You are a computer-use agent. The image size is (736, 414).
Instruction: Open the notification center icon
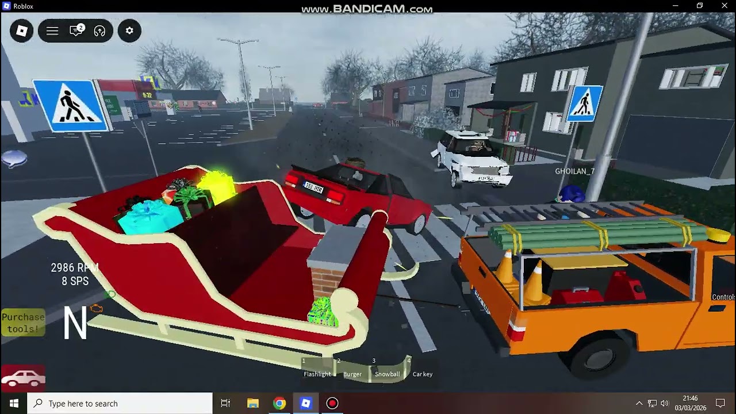pyautogui.click(x=720, y=403)
